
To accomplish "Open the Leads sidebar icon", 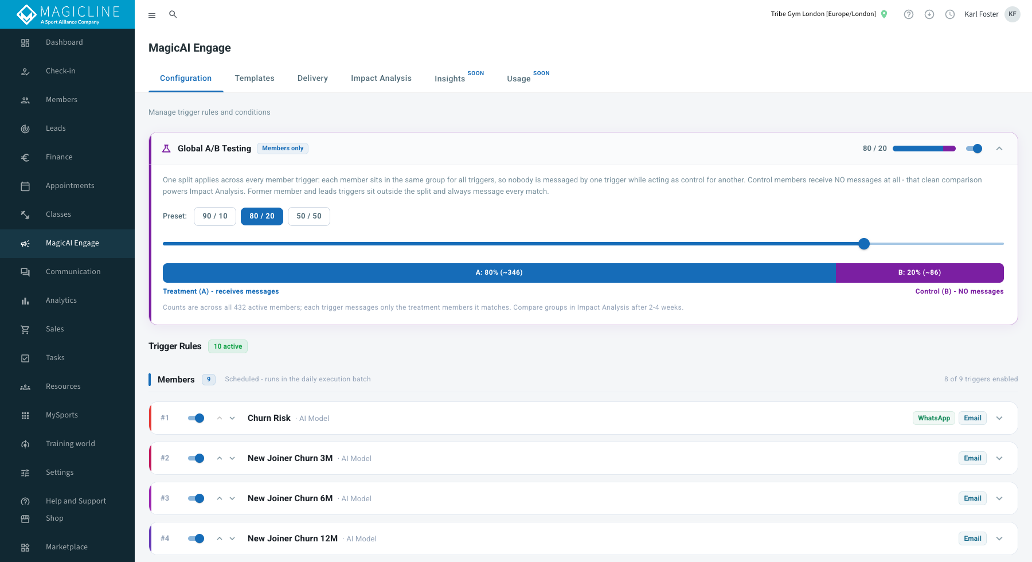I will [25, 128].
